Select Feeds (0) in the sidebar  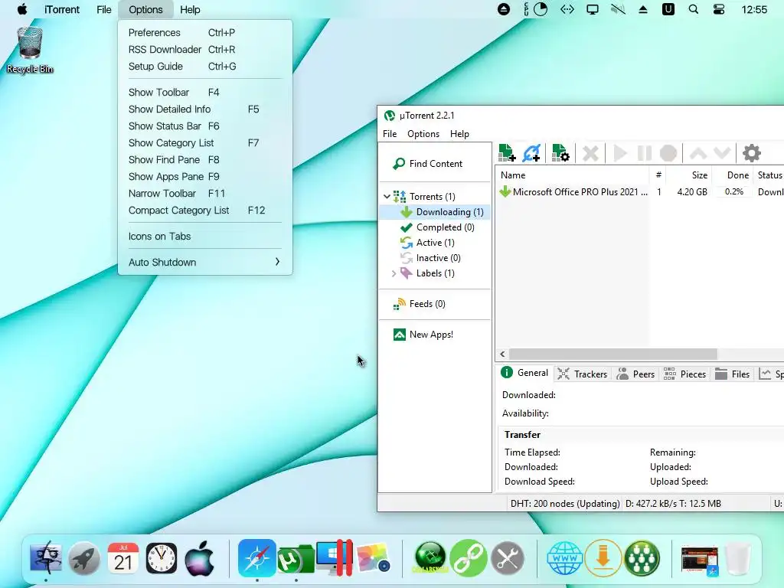point(419,304)
